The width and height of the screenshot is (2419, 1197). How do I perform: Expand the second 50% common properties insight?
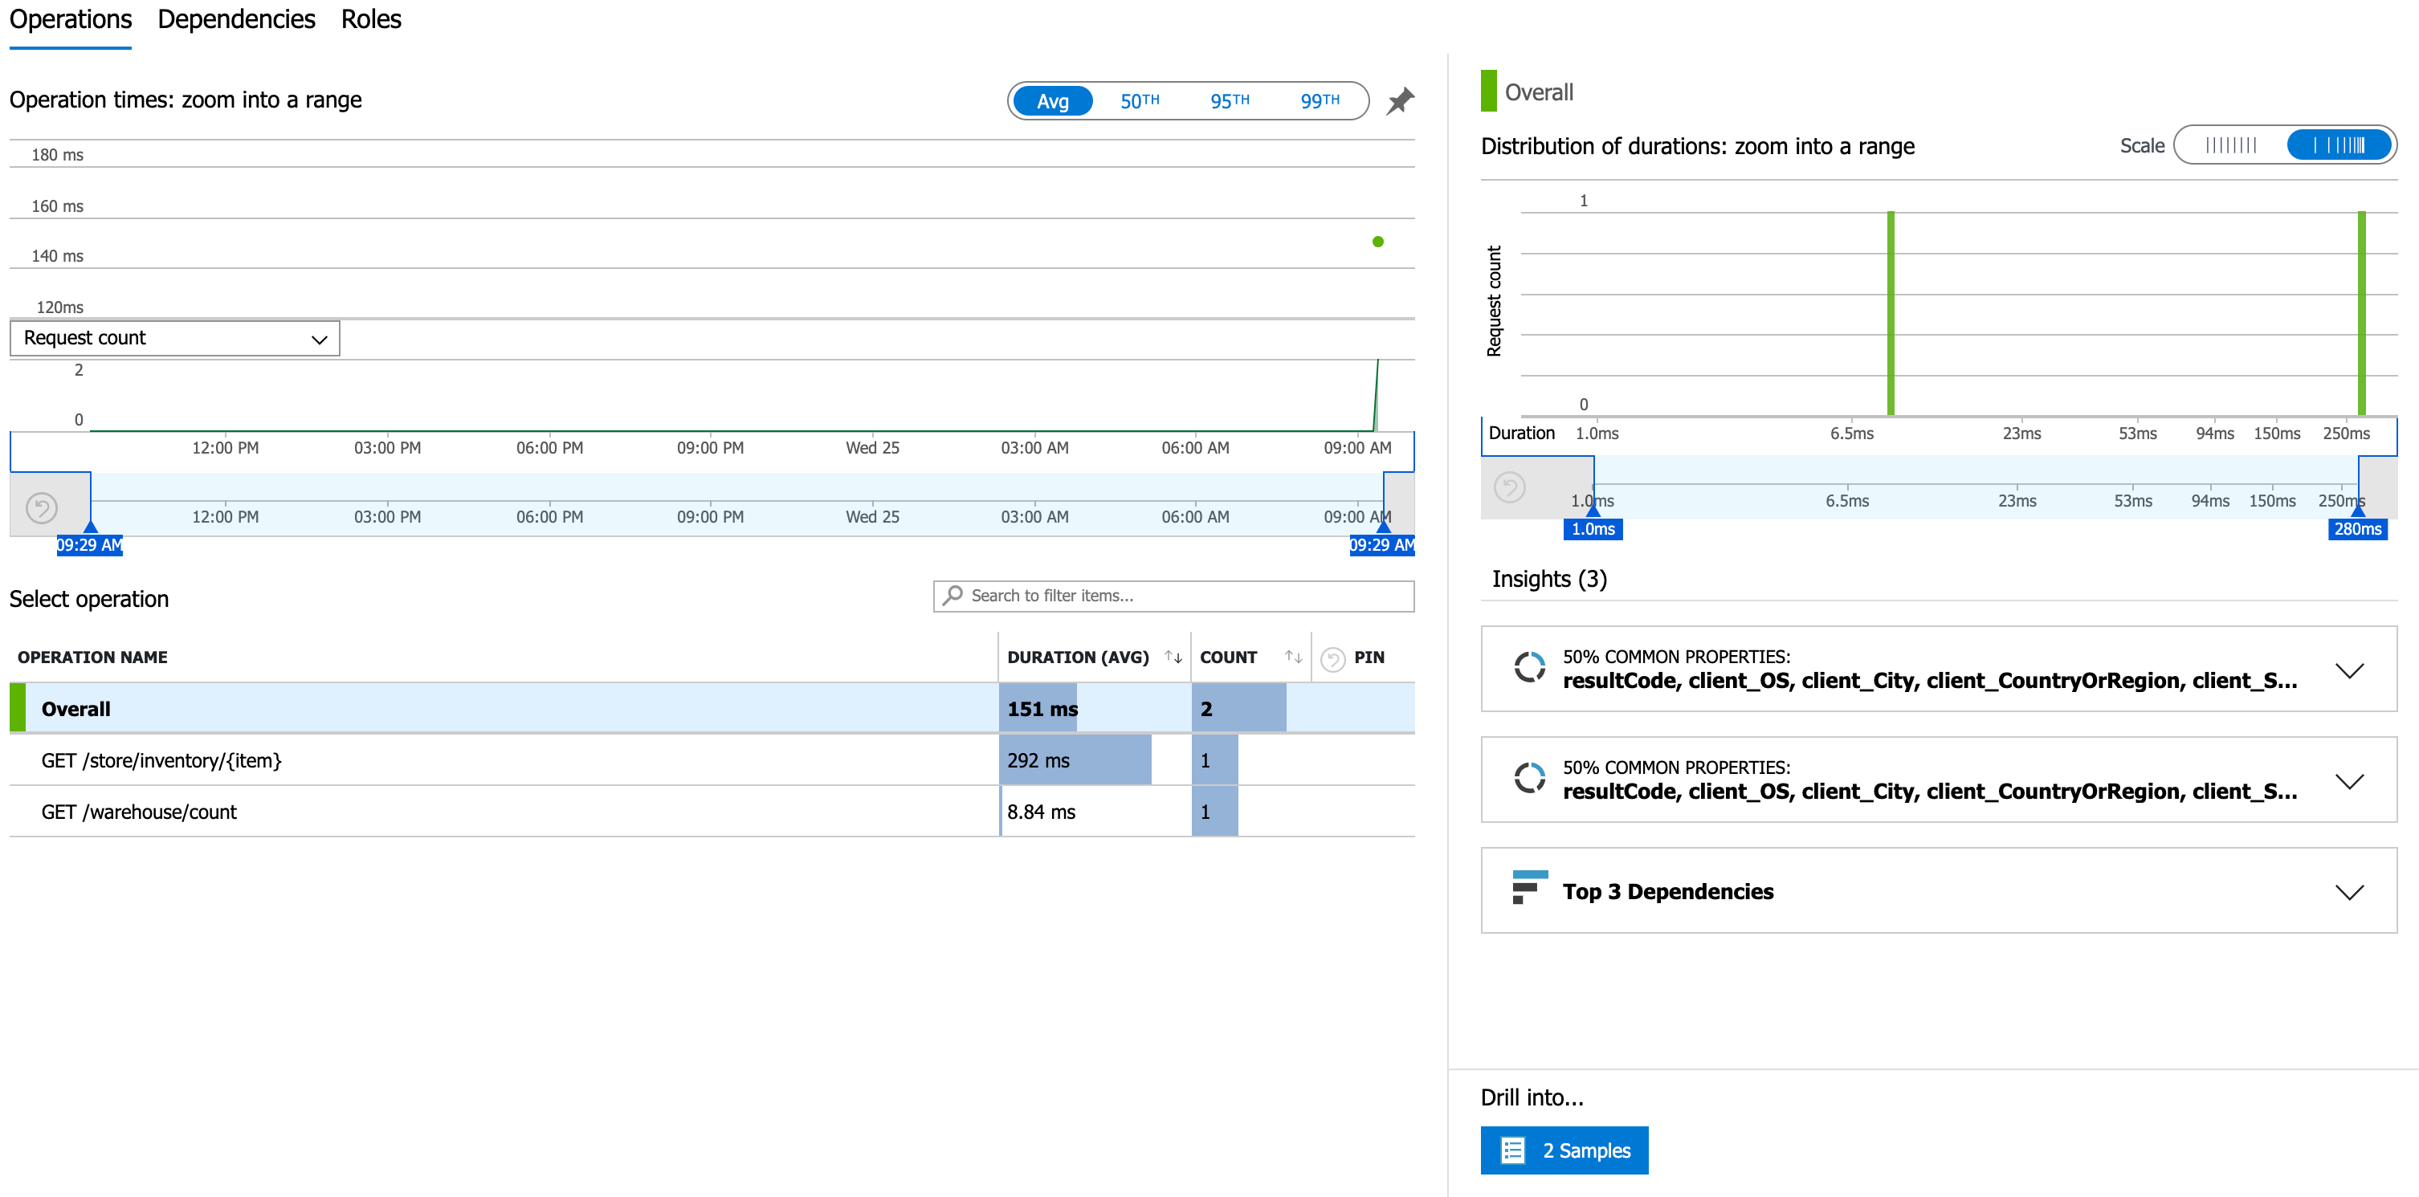[x=2348, y=781]
